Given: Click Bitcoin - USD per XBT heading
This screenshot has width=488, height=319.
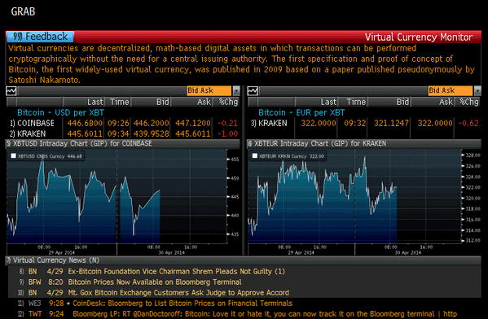Looking at the screenshot, I should point(60,112).
